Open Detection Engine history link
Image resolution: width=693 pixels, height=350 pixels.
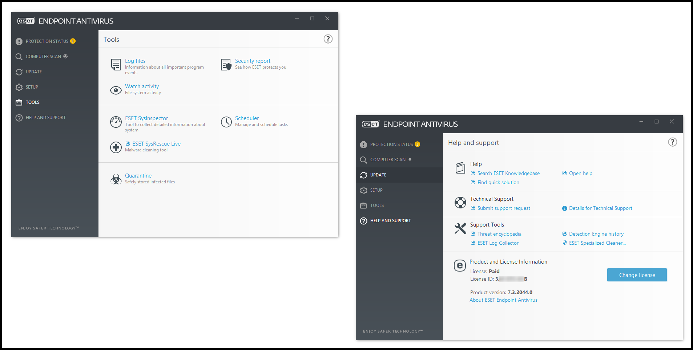(596, 234)
